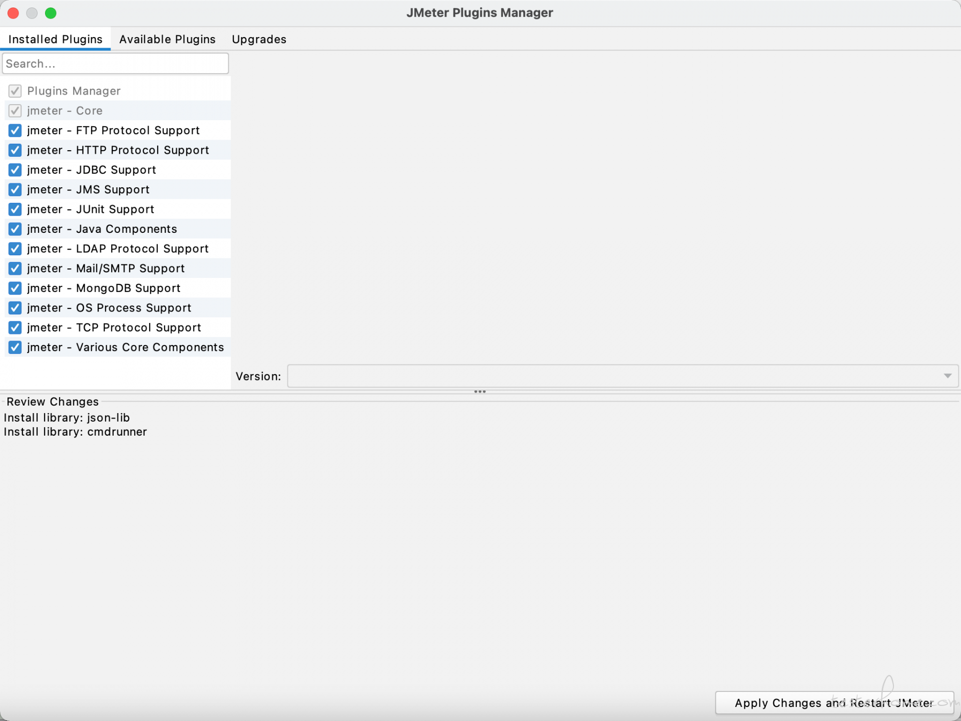Uncheck jmeter - Various Core Components checkbox
This screenshot has width=961, height=721.
tap(15, 347)
